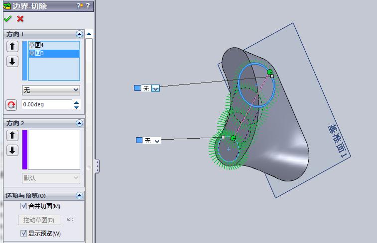This screenshot has width=377, height=243.
Task: Click the blue 方向1 selection bar
Action: pos(25,61)
